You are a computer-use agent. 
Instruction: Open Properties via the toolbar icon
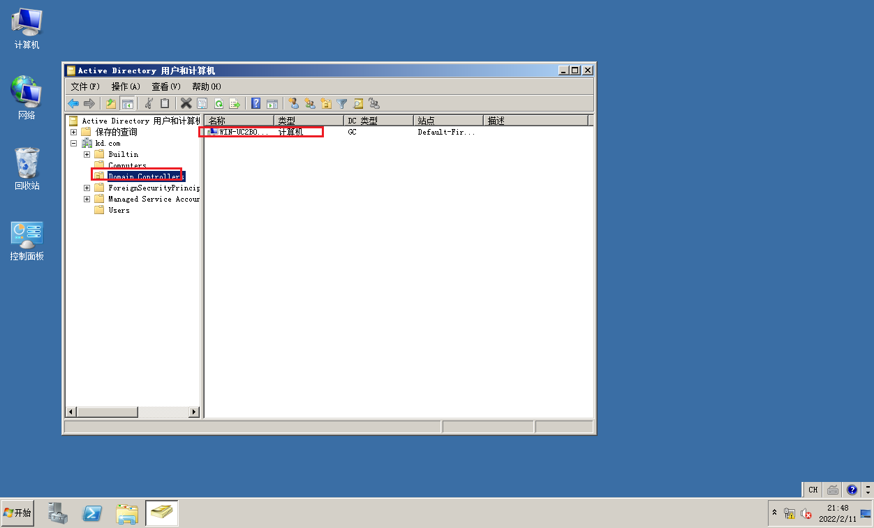coord(202,103)
